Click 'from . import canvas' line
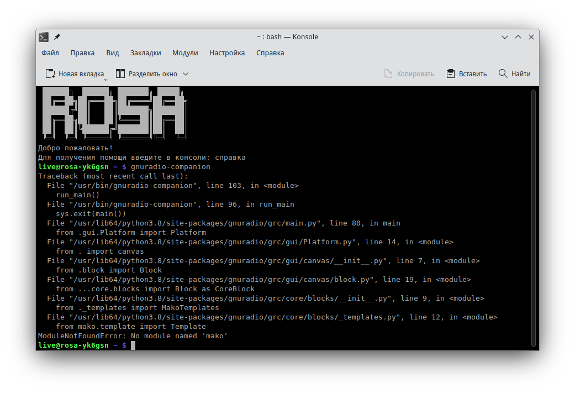The image size is (575, 393). [100, 251]
